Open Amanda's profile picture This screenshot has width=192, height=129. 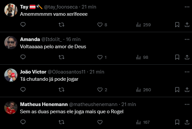pyautogui.click(x=11, y=43)
